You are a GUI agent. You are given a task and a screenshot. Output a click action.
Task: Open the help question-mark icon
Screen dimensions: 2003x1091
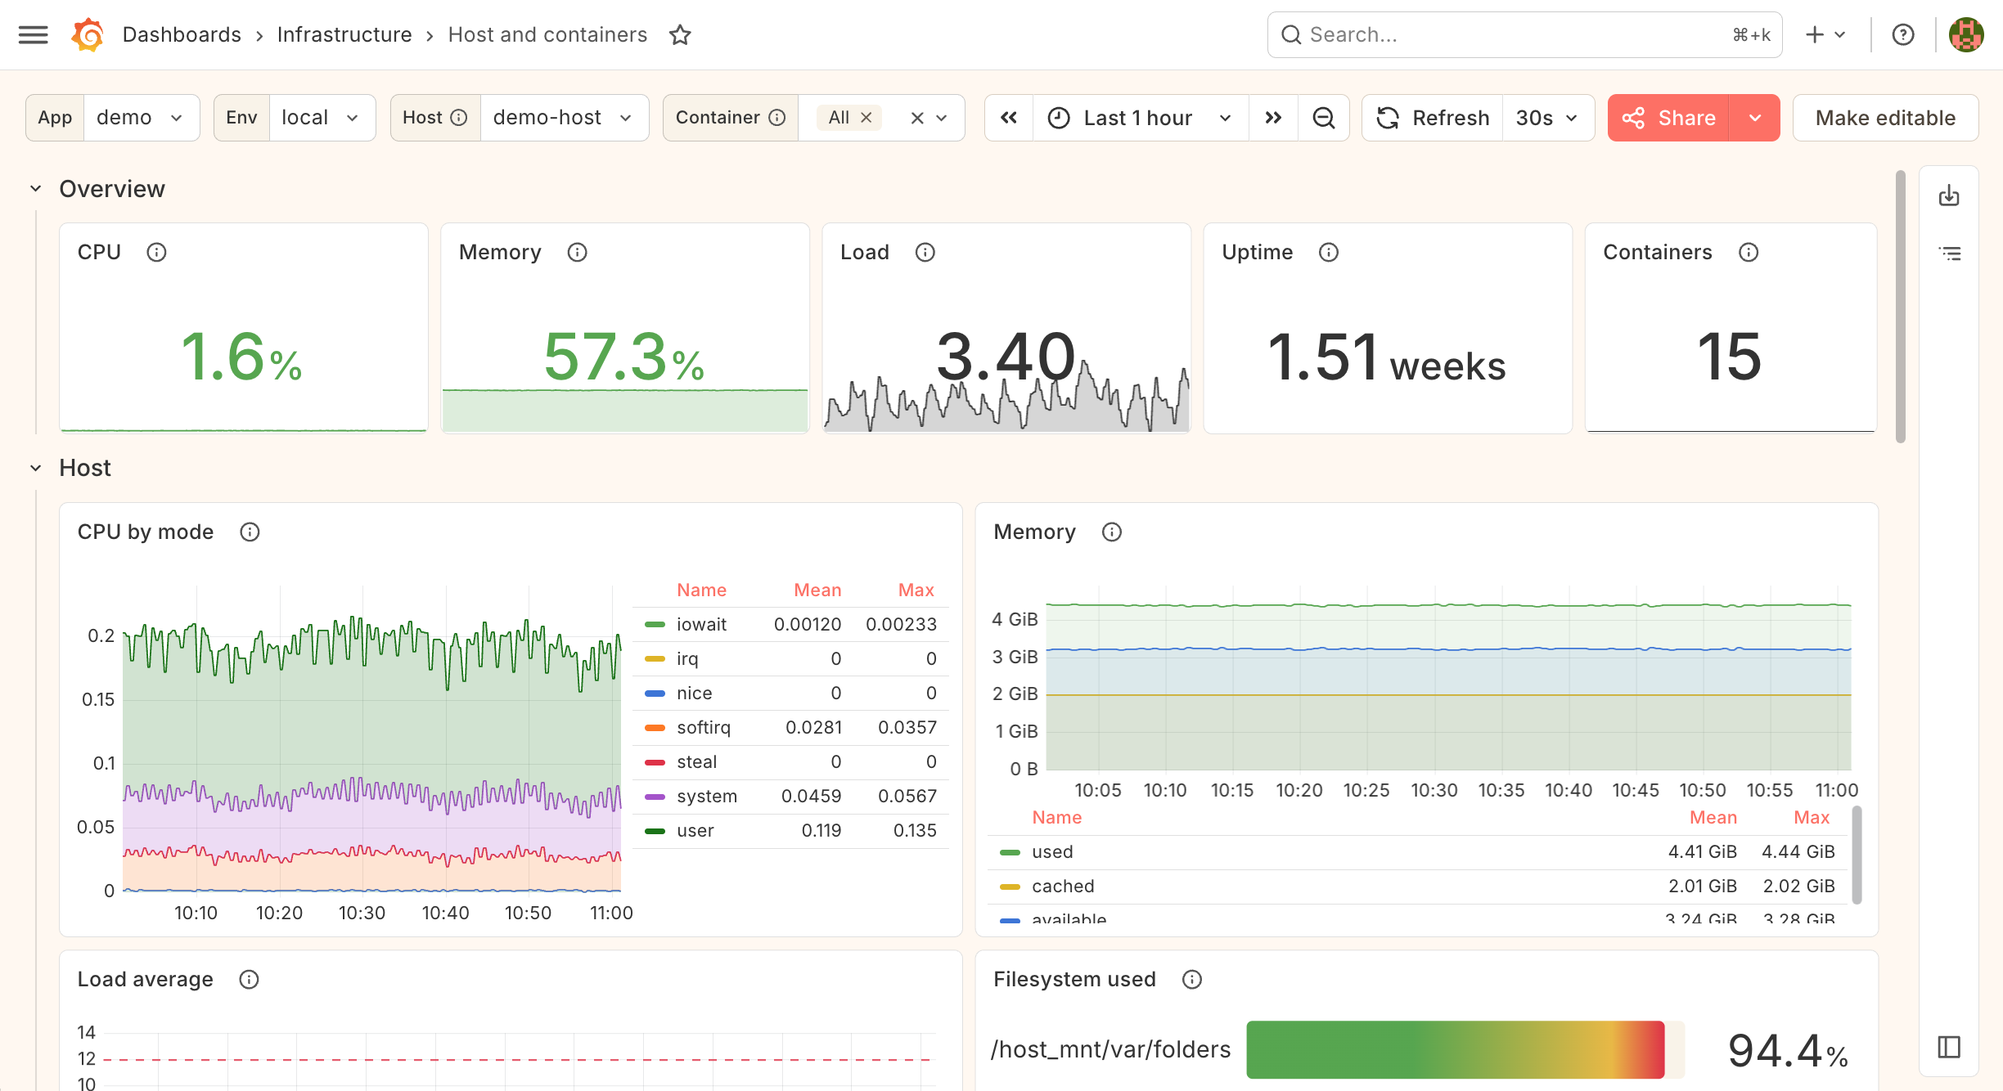1903,34
